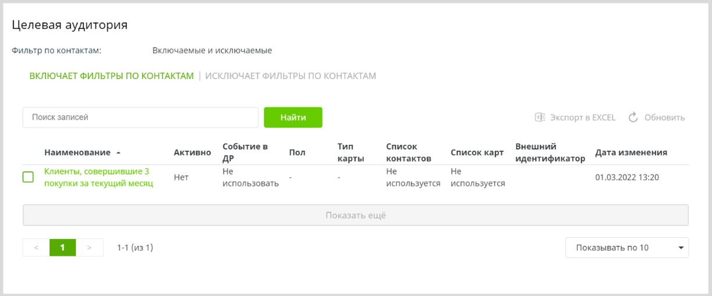Click the Тип карты column header
This screenshot has height=296, width=712.
click(x=350, y=152)
